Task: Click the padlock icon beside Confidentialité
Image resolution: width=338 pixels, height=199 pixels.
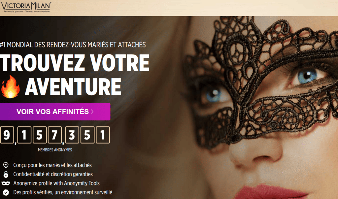Action: point(6,174)
